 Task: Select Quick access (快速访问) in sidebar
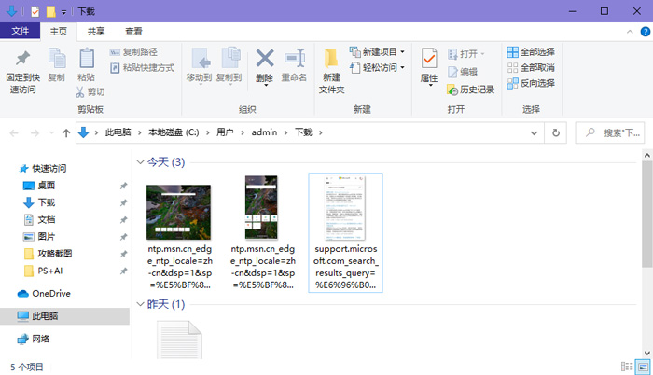tap(43, 168)
